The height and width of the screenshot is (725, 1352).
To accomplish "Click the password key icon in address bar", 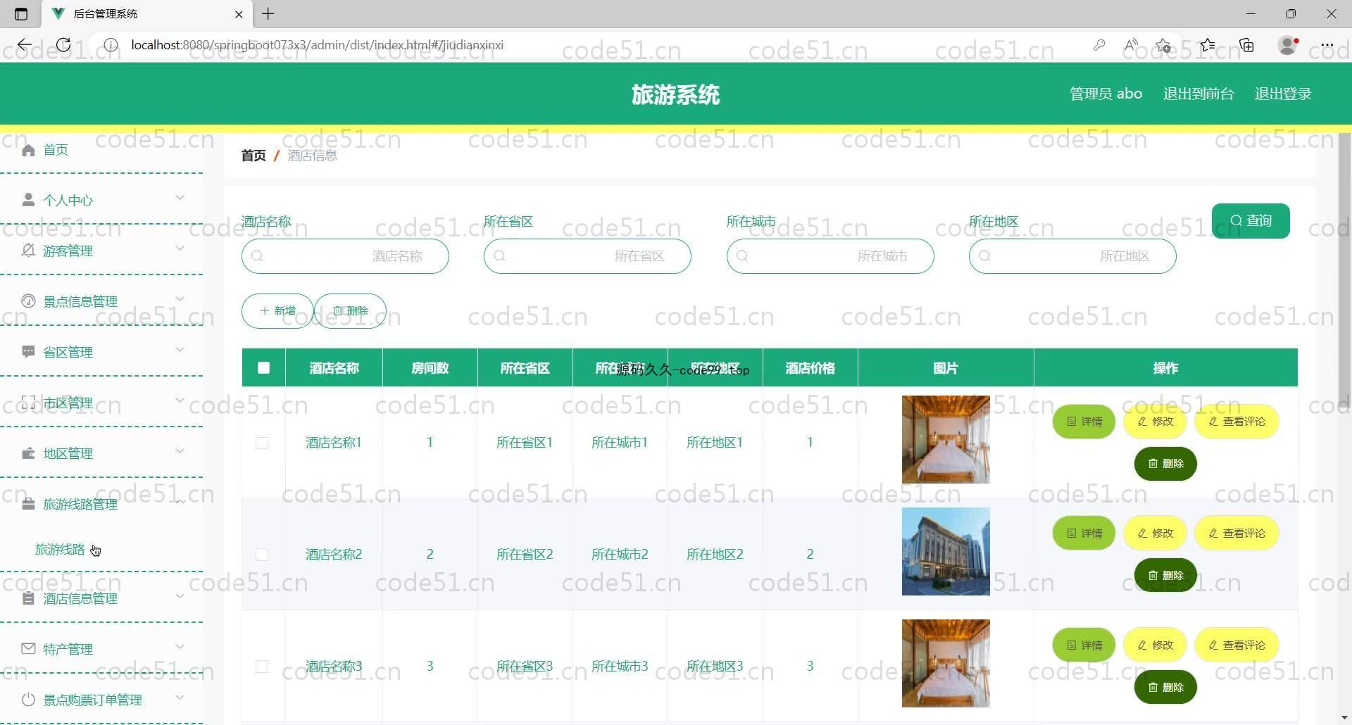I will 1099,45.
